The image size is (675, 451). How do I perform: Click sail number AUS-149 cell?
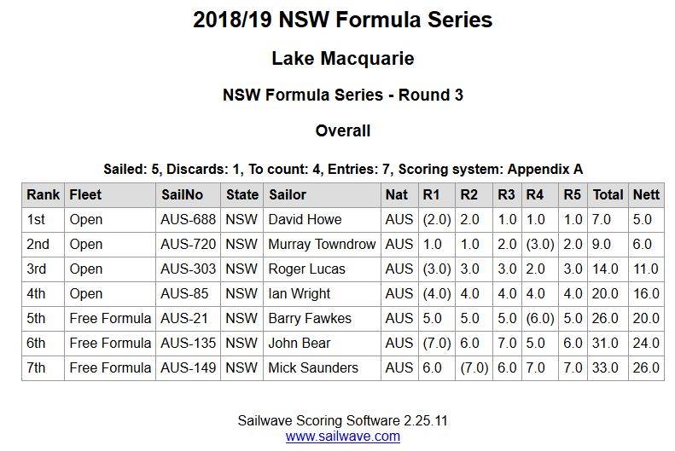[x=187, y=367]
